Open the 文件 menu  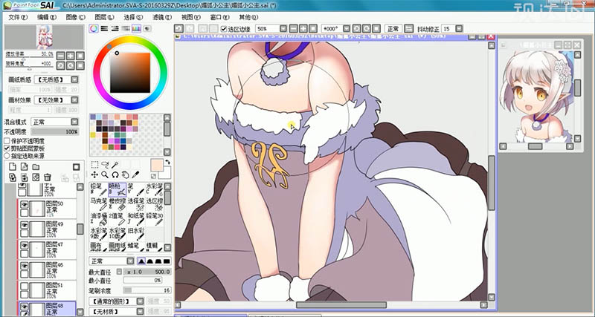pyautogui.click(x=18, y=17)
